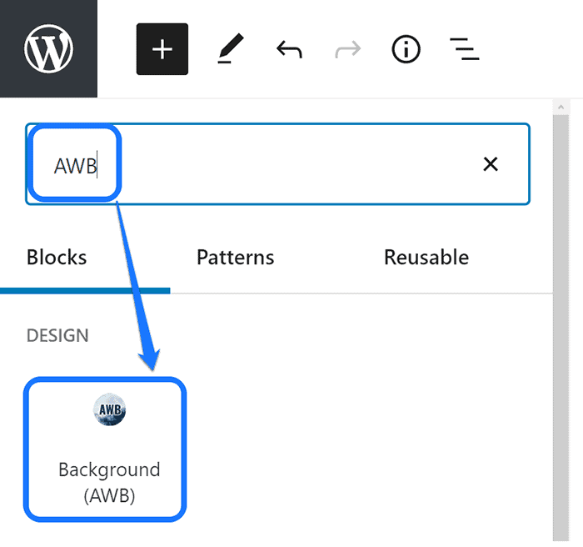Click the greyed-out Redo arrow
This screenshot has width=583, height=547.
pos(347,50)
